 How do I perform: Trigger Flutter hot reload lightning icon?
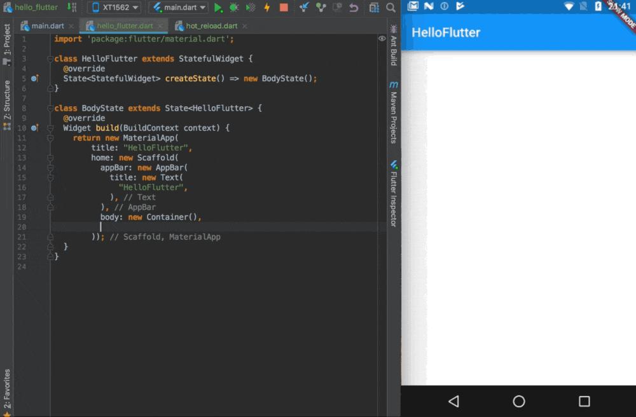[267, 8]
